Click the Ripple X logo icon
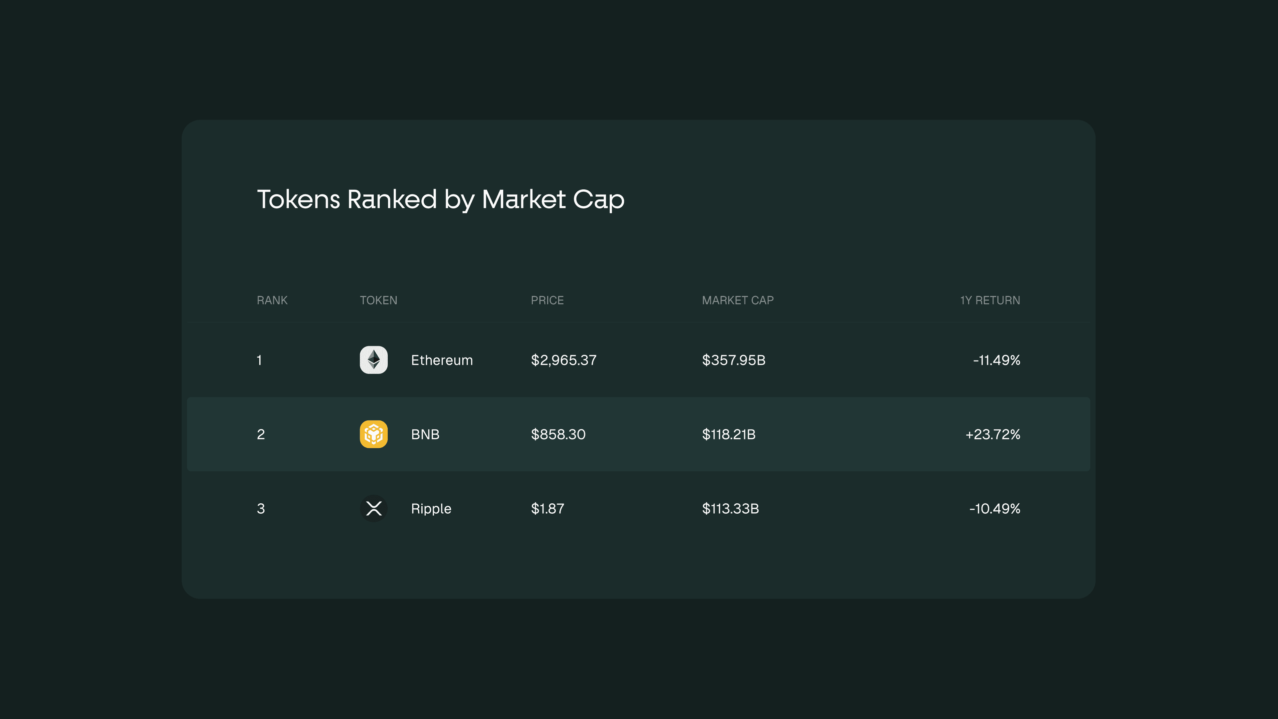This screenshot has height=719, width=1278. coord(373,509)
